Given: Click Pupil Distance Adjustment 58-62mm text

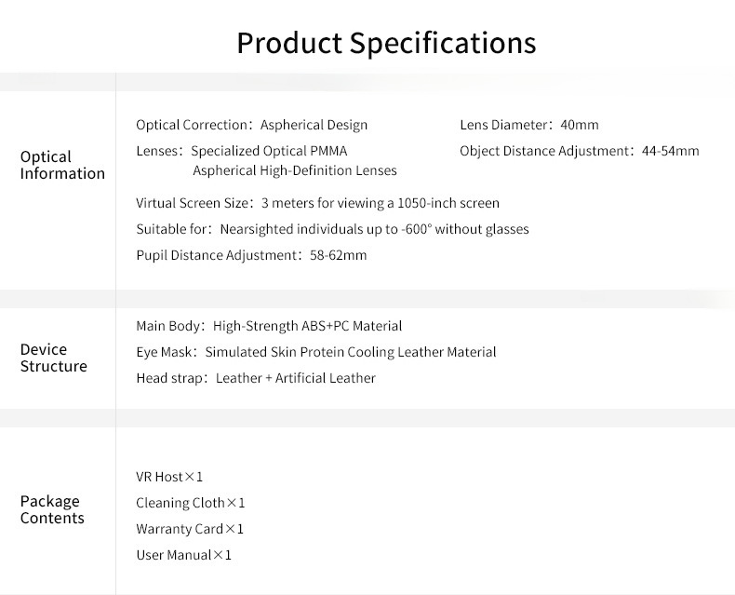Looking at the screenshot, I should click(251, 255).
